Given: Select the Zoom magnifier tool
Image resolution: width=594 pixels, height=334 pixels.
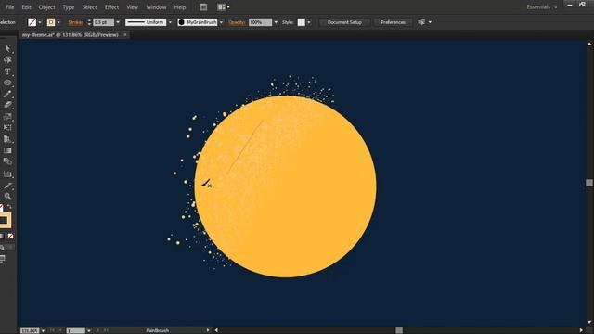Looking at the screenshot, I should click(x=7, y=196).
